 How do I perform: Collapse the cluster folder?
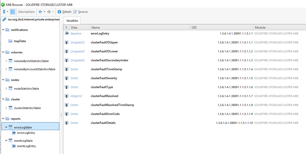3,99
